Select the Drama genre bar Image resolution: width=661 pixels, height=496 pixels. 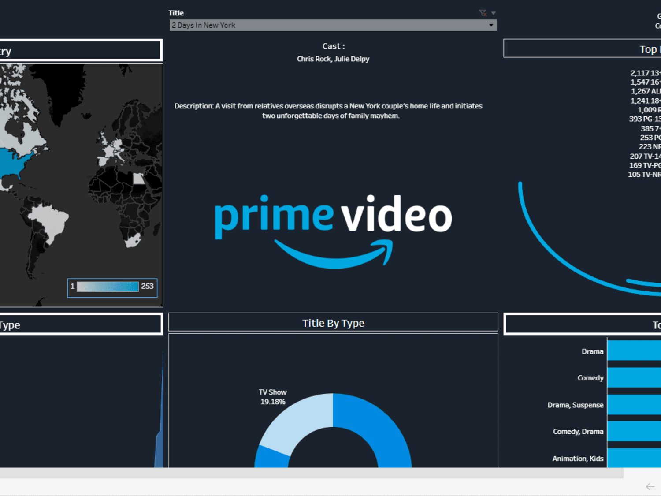pos(634,351)
